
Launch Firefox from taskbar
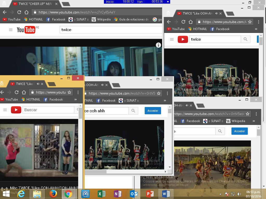[53, 194]
